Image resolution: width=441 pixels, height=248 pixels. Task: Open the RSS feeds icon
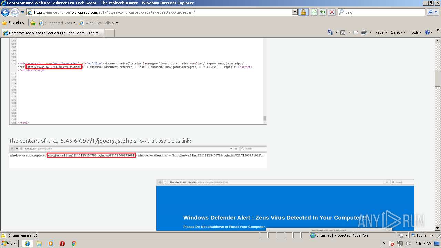tap(343, 32)
